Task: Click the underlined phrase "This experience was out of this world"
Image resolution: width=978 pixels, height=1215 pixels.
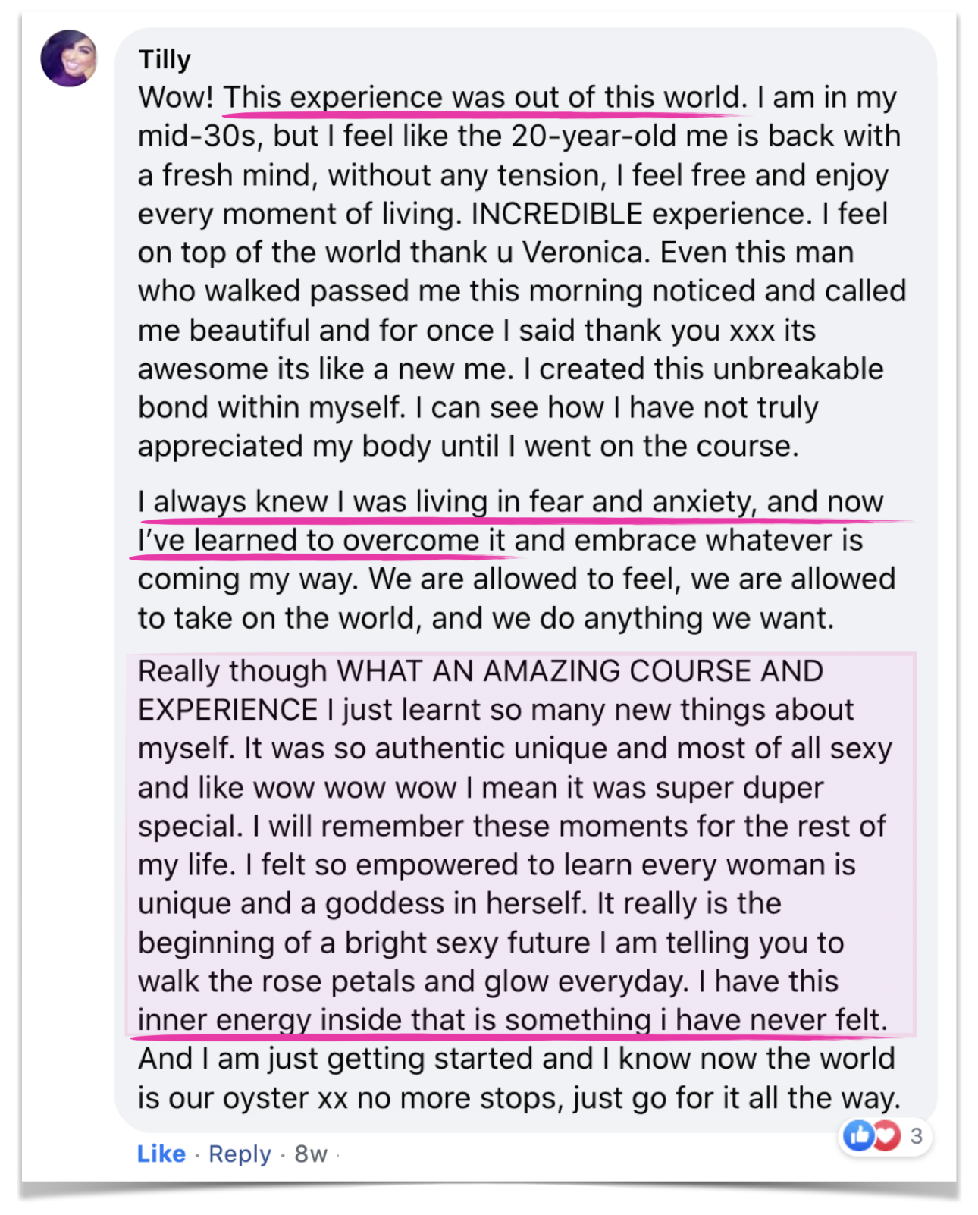Action: 481,98
